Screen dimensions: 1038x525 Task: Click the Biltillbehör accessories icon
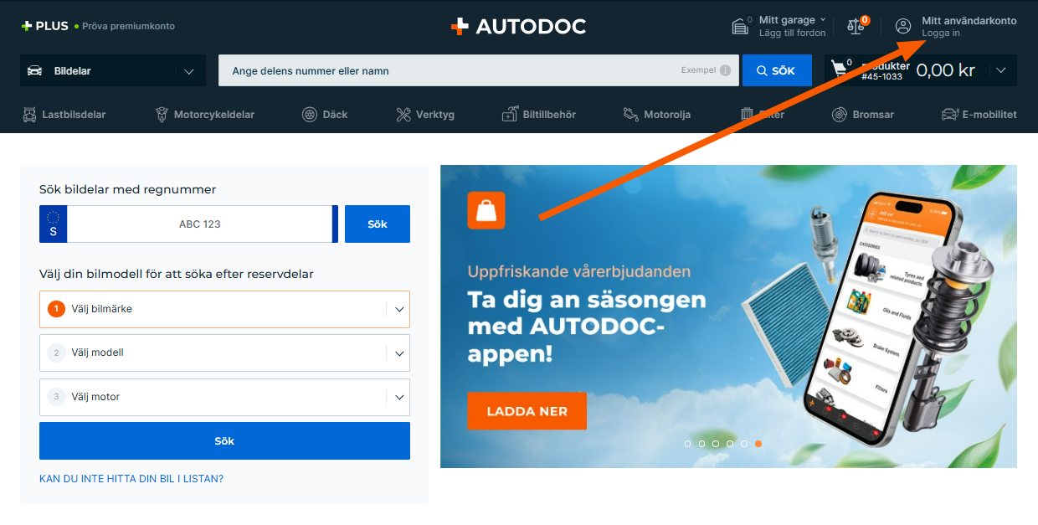pos(510,114)
